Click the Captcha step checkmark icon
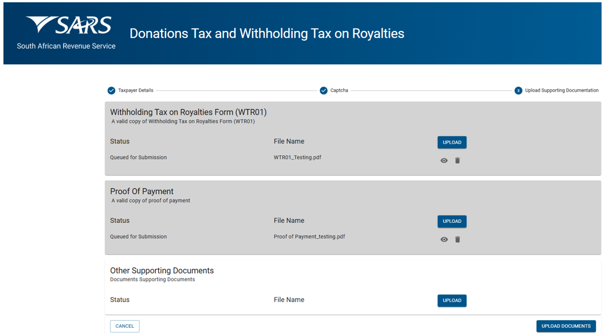Image resolution: width=605 pixels, height=334 pixels. click(324, 91)
